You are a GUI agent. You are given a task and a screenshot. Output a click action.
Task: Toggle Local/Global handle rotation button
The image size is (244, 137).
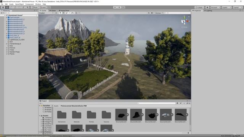pos(42,7)
